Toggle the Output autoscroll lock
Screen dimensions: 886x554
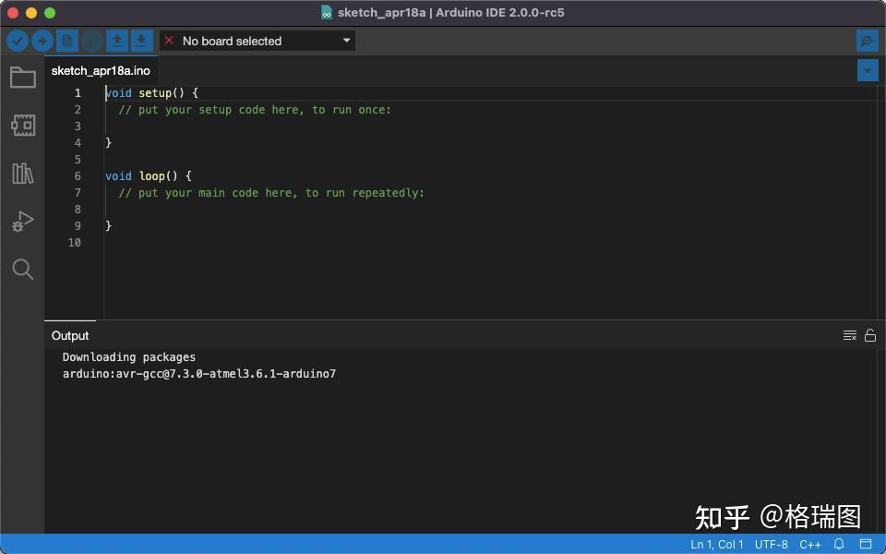[x=869, y=335]
